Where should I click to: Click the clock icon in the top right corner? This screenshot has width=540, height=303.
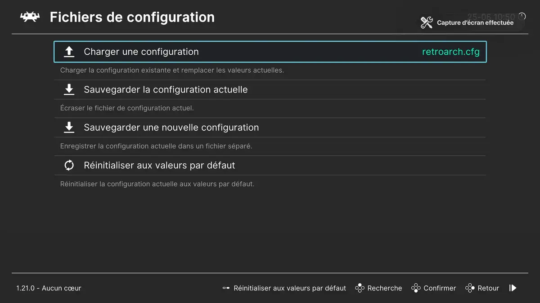coord(521,16)
